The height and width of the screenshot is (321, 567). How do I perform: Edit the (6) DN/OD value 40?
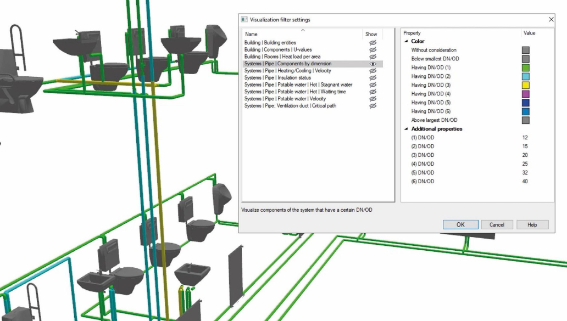(x=525, y=182)
